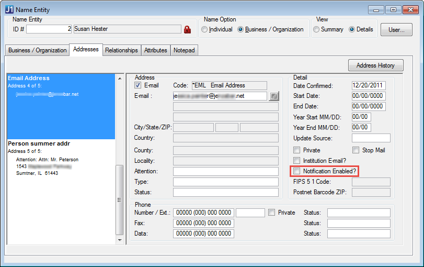This screenshot has height=267, width=424.
Task: Select the Individual radio button
Action: [x=204, y=29]
